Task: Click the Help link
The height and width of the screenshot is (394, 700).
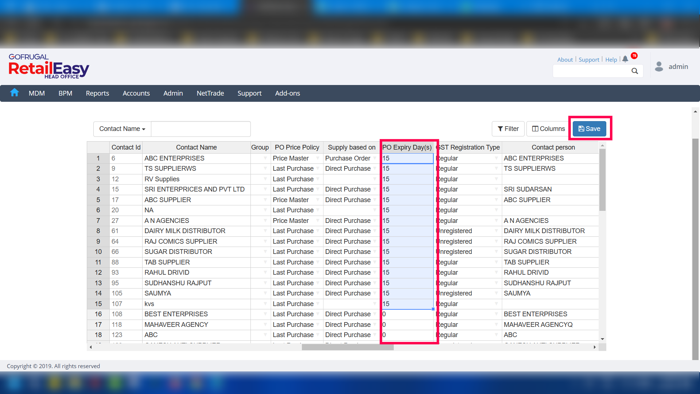Action: tap(611, 59)
